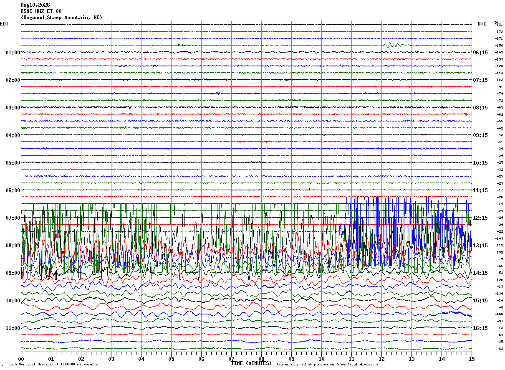The image size is (505, 370).
Task: Click the 11:15 UTC time label
Action: tap(480, 190)
